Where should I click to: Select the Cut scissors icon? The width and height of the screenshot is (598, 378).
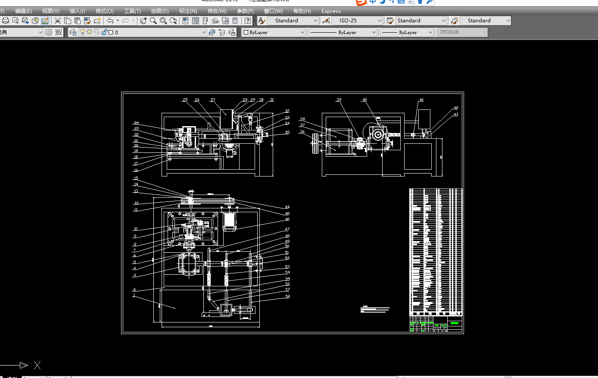click(x=58, y=21)
